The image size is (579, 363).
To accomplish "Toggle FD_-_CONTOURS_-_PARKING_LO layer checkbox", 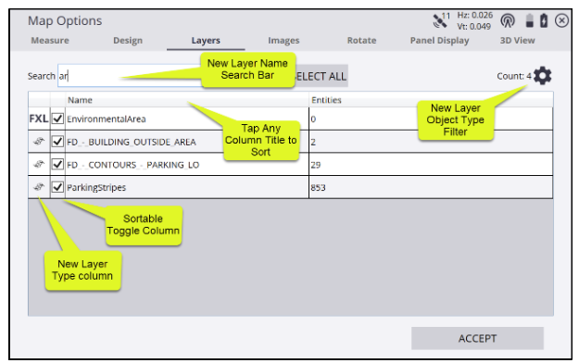I will pos(57,164).
